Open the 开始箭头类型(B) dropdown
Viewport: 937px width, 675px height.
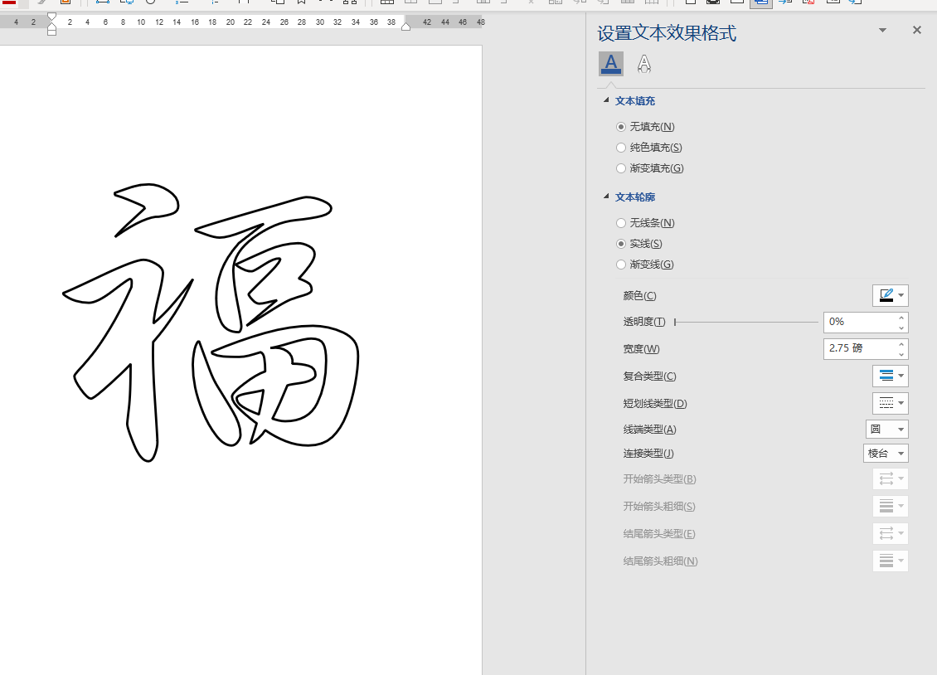coord(891,478)
